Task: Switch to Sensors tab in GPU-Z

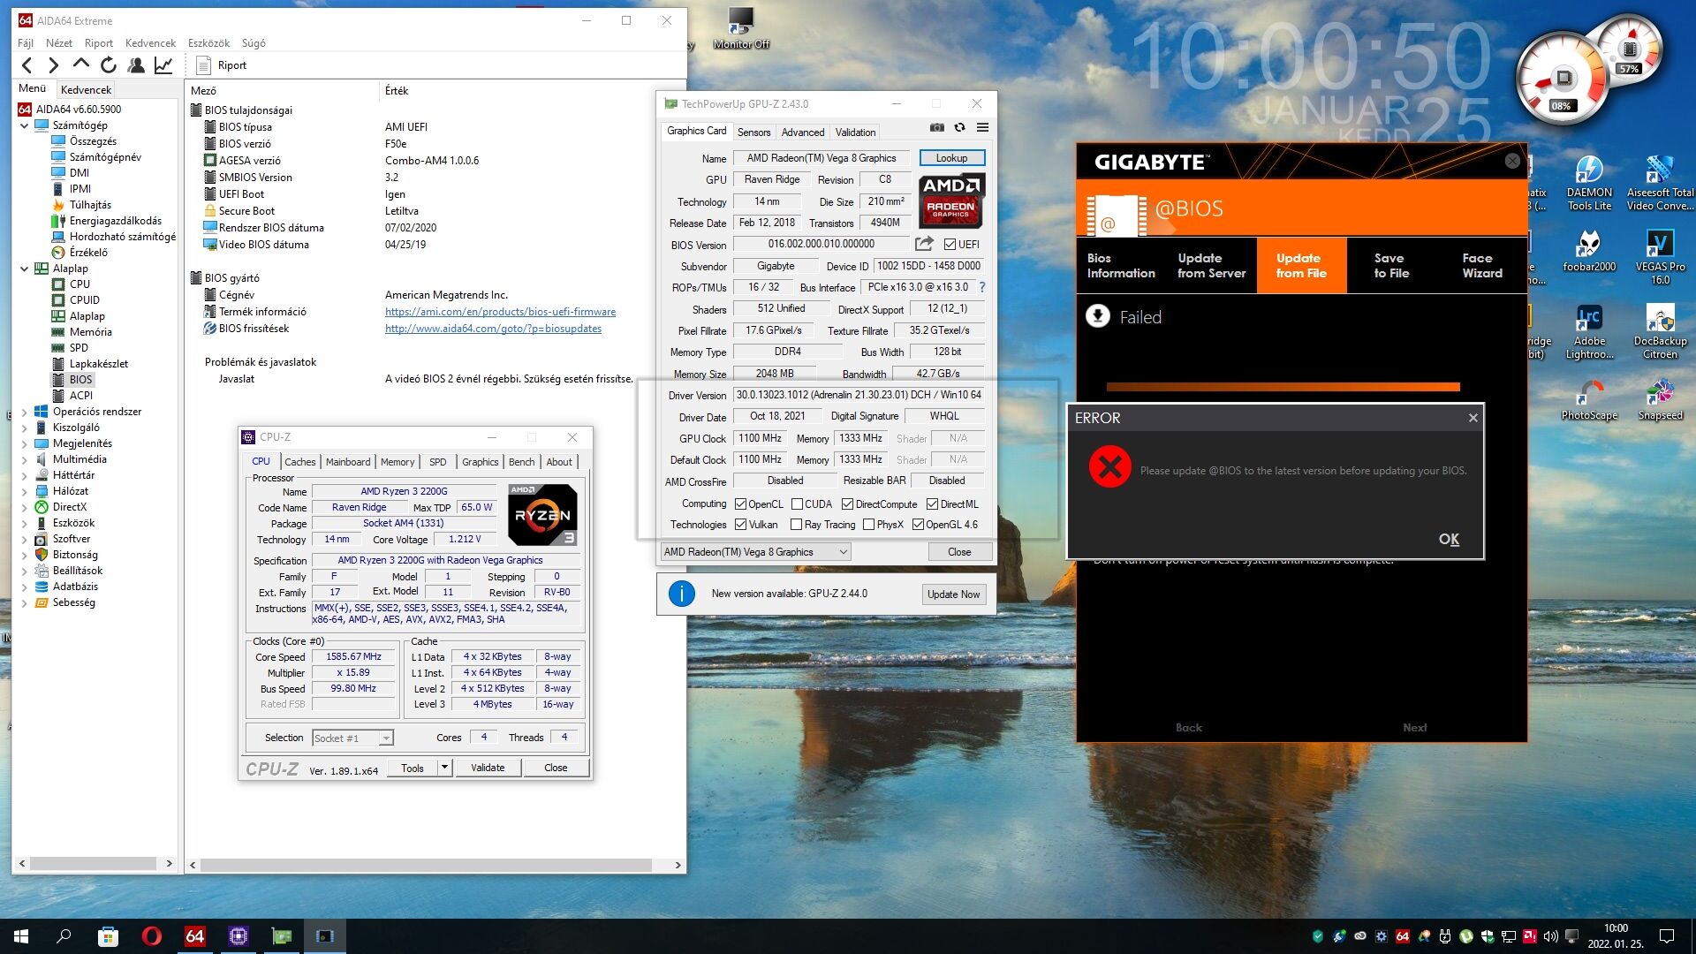Action: tap(753, 132)
